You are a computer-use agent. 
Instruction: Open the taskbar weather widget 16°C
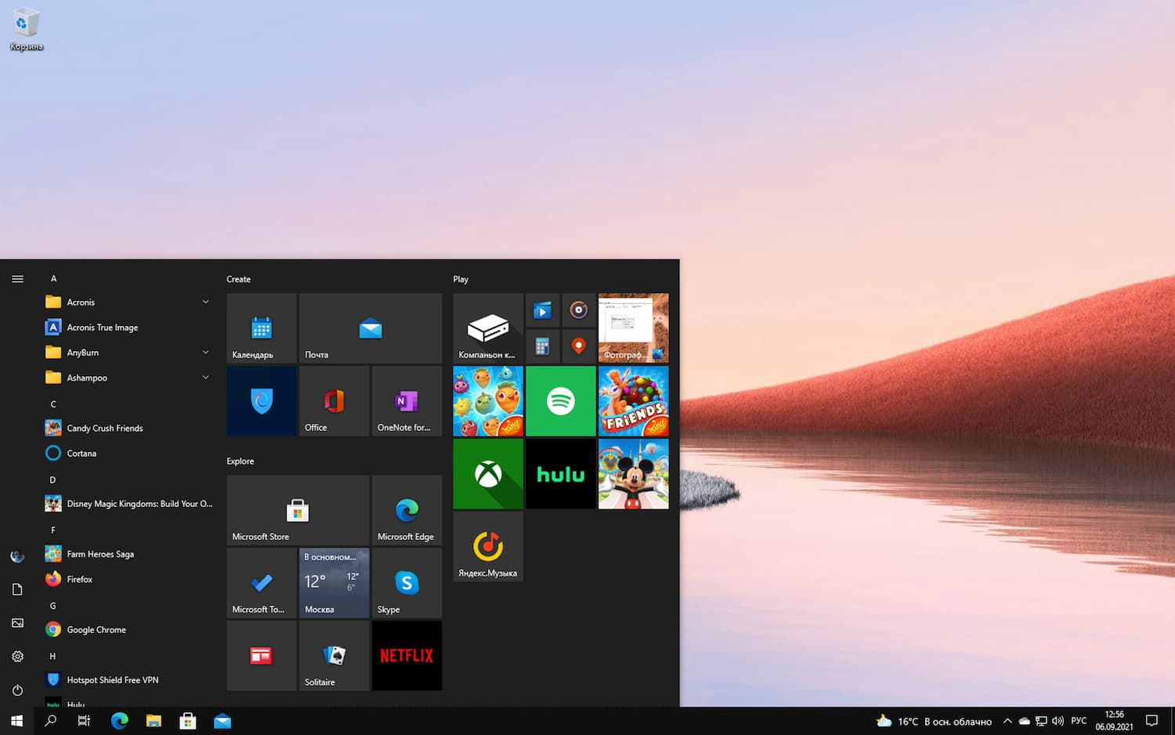pyautogui.click(x=934, y=721)
